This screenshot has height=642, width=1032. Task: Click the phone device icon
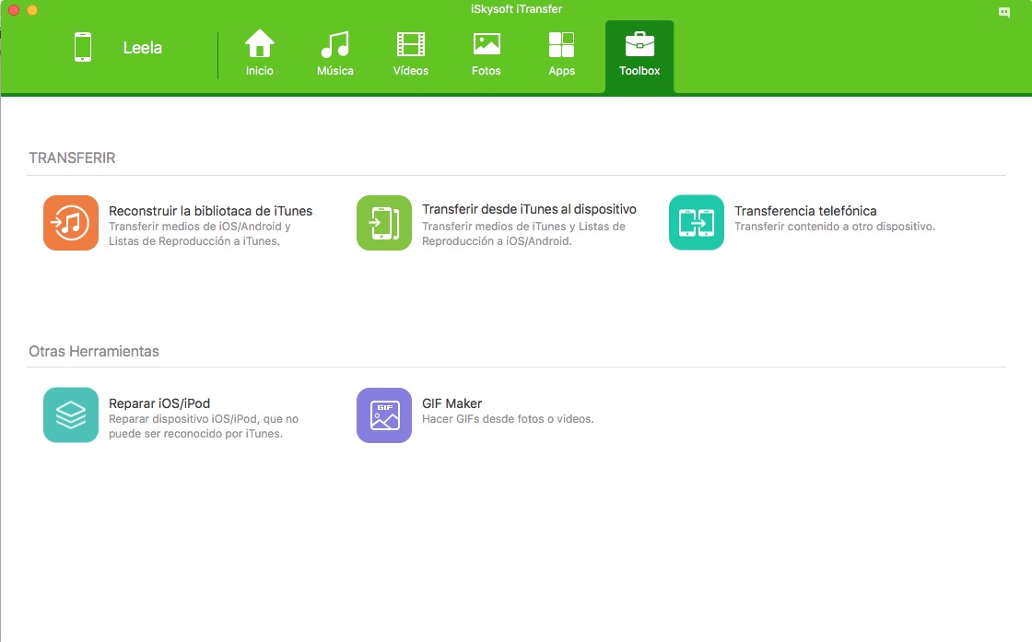click(x=83, y=47)
